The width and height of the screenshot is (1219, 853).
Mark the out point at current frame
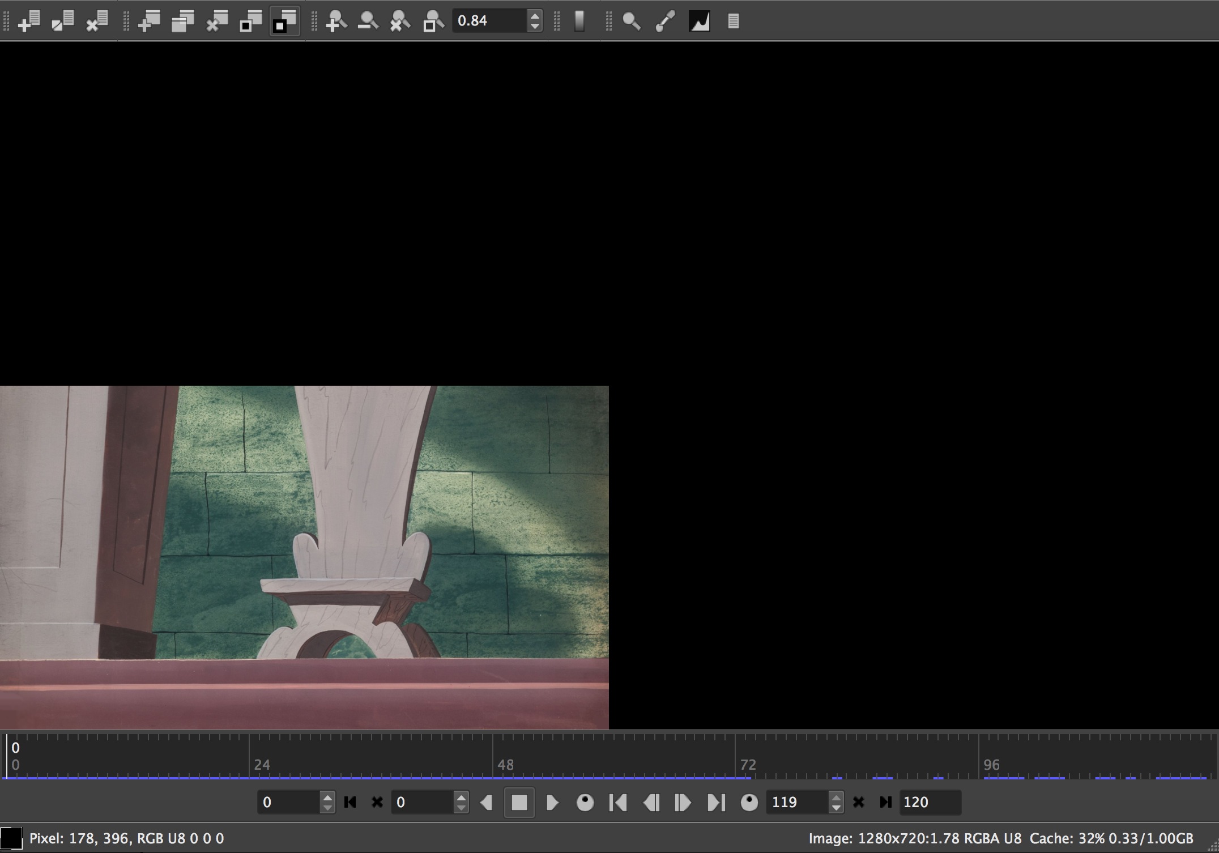click(x=885, y=802)
